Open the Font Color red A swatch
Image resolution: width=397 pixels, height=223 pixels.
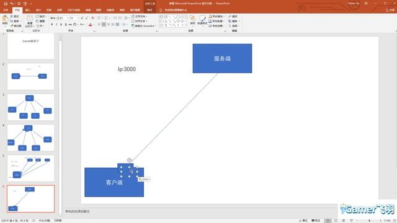tap(91, 25)
